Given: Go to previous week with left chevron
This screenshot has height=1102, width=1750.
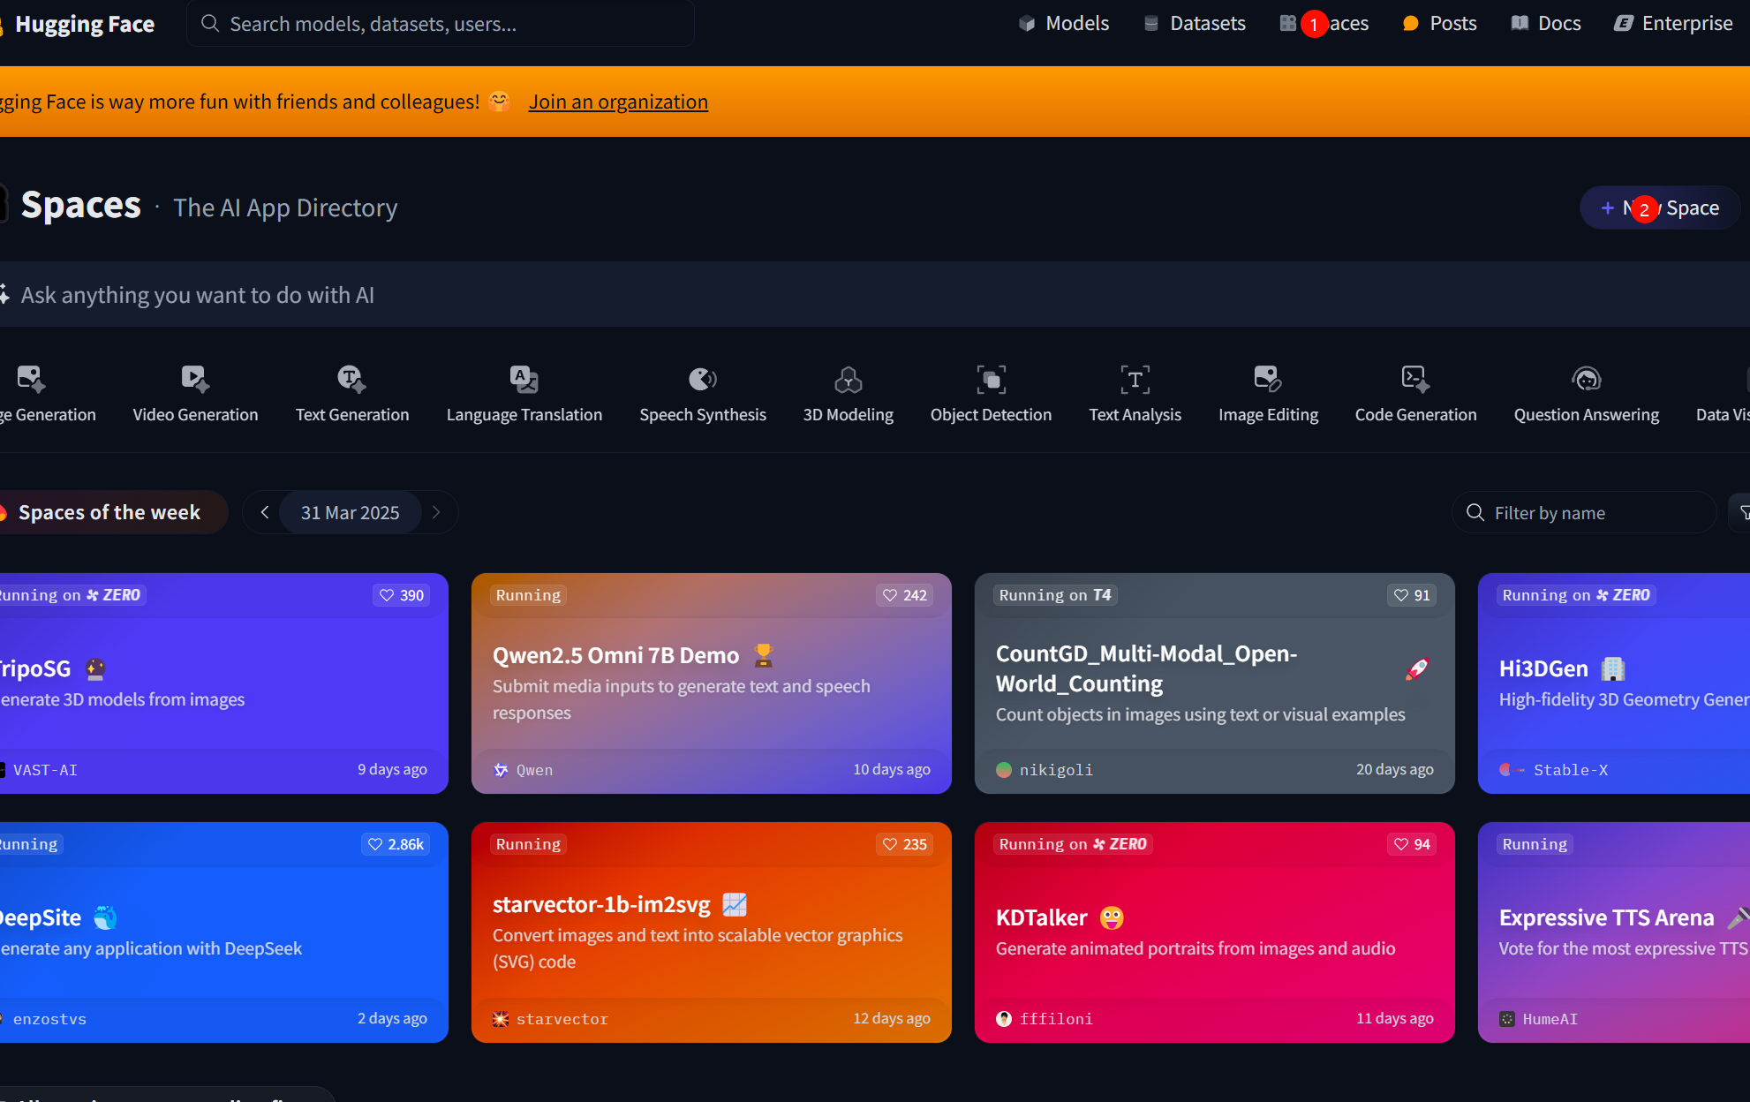Looking at the screenshot, I should tap(264, 512).
